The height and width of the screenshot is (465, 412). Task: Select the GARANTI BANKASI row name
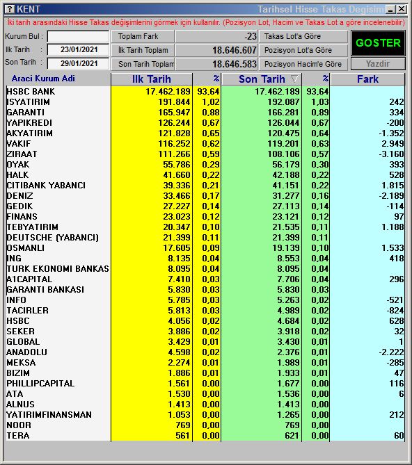tap(45, 289)
